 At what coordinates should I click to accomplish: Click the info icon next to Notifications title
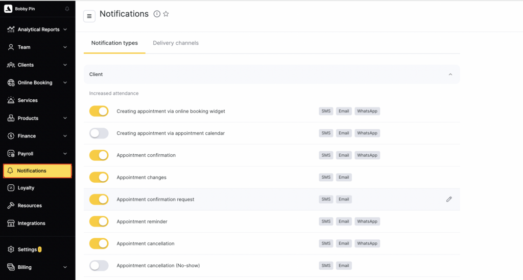pos(157,14)
